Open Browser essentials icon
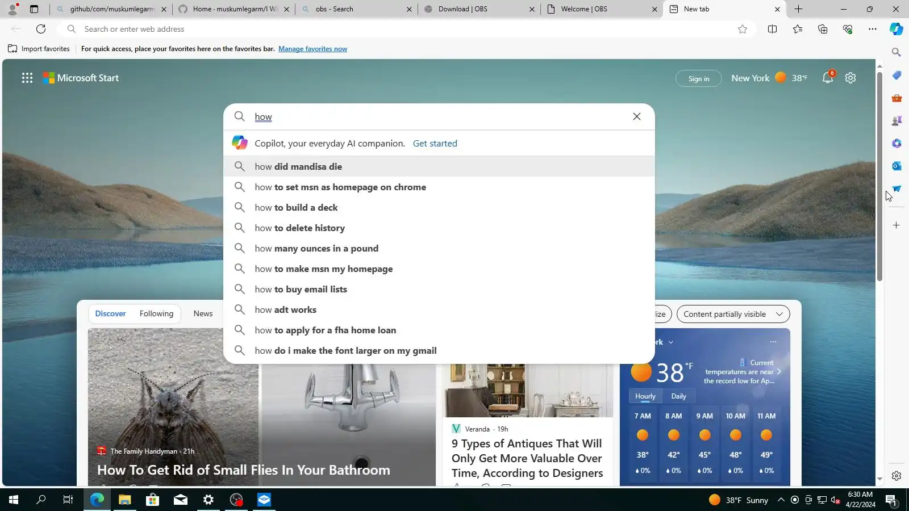 pos(848,29)
